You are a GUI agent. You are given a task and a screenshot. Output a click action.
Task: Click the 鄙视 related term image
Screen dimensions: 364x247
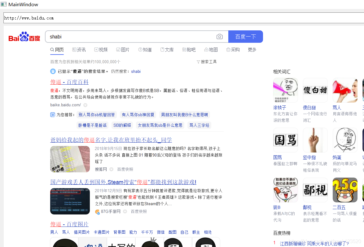pos(315,190)
